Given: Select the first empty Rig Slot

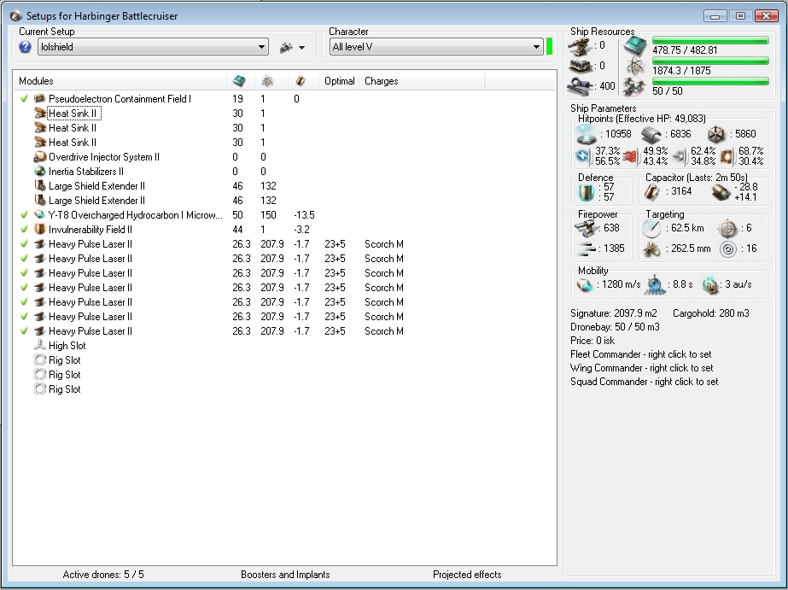Looking at the screenshot, I should click(x=64, y=359).
